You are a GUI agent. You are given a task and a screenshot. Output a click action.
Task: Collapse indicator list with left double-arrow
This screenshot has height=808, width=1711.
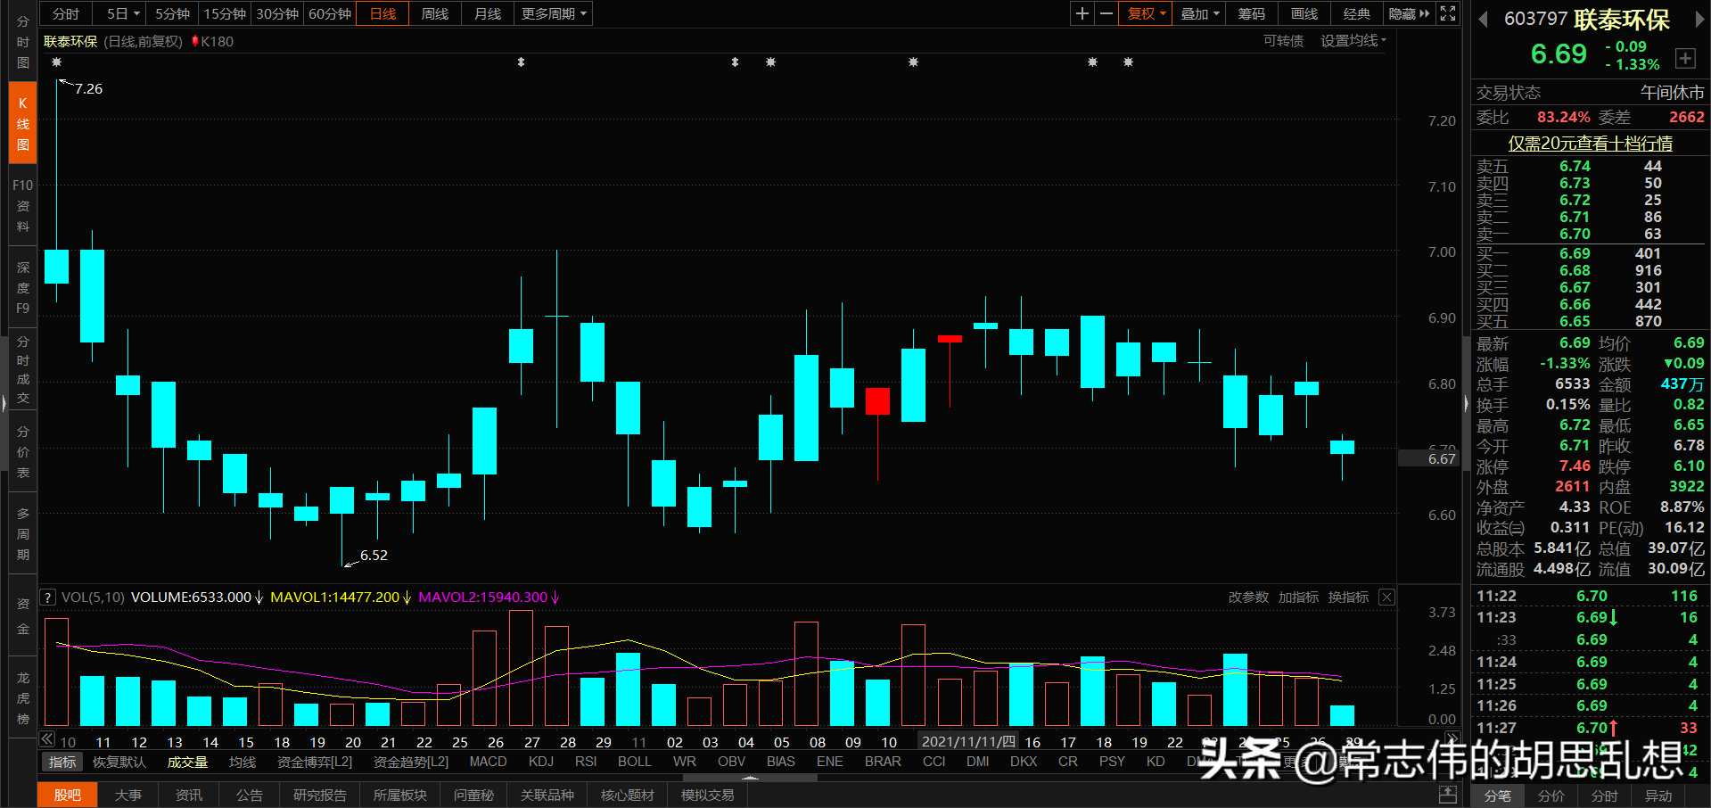pyautogui.click(x=45, y=739)
